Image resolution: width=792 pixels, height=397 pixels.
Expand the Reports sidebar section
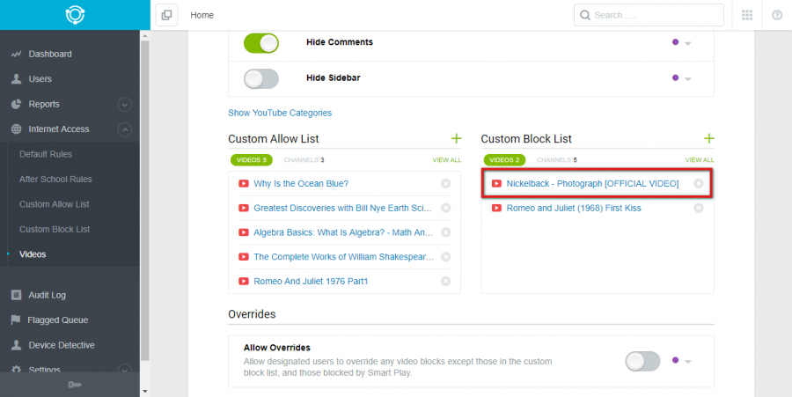124,104
